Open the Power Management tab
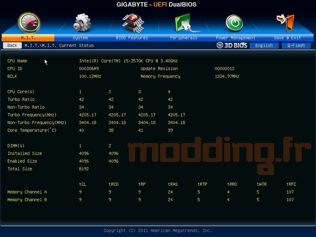This screenshot has width=316, height=237. coord(235,38)
